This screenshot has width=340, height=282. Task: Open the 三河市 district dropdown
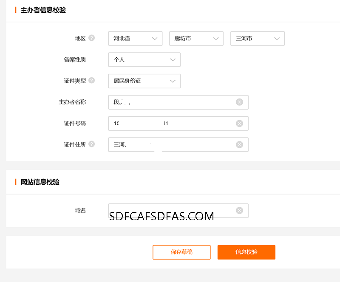(x=257, y=39)
